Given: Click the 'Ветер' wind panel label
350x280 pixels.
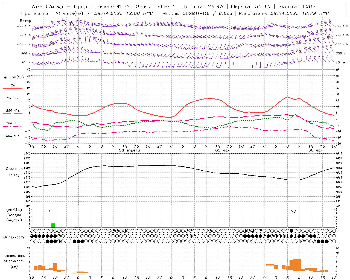Looking at the screenshot, I should [x=25, y=21].
